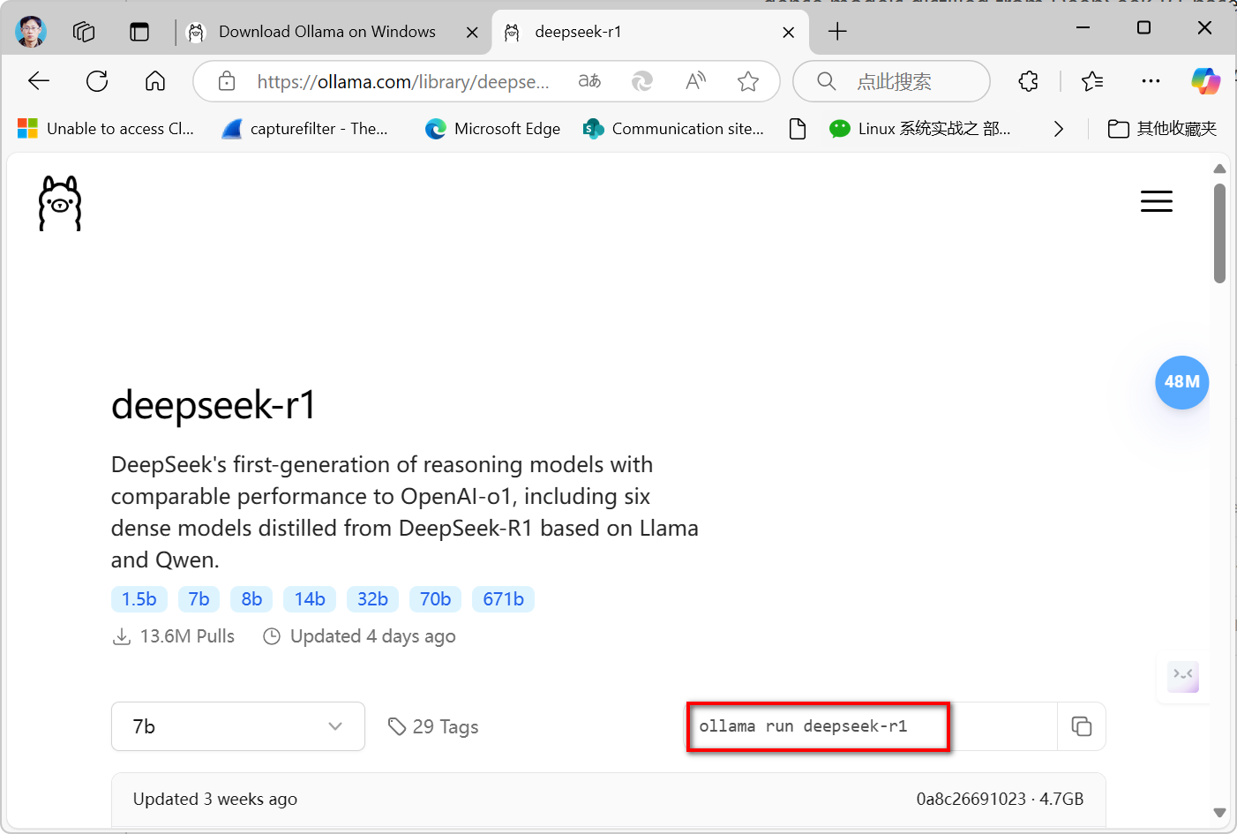The width and height of the screenshot is (1237, 834).
Task: Open the Settings and more menu
Action: pyautogui.click(x=1151, y=81)
